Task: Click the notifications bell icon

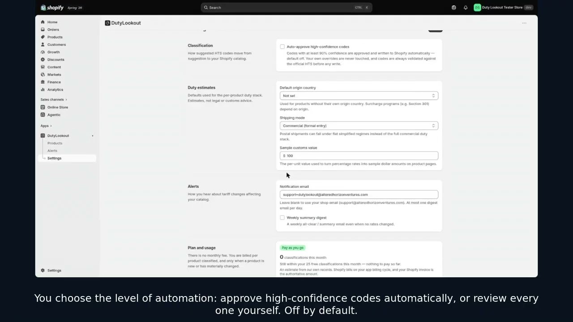Action: click(466, 8)
